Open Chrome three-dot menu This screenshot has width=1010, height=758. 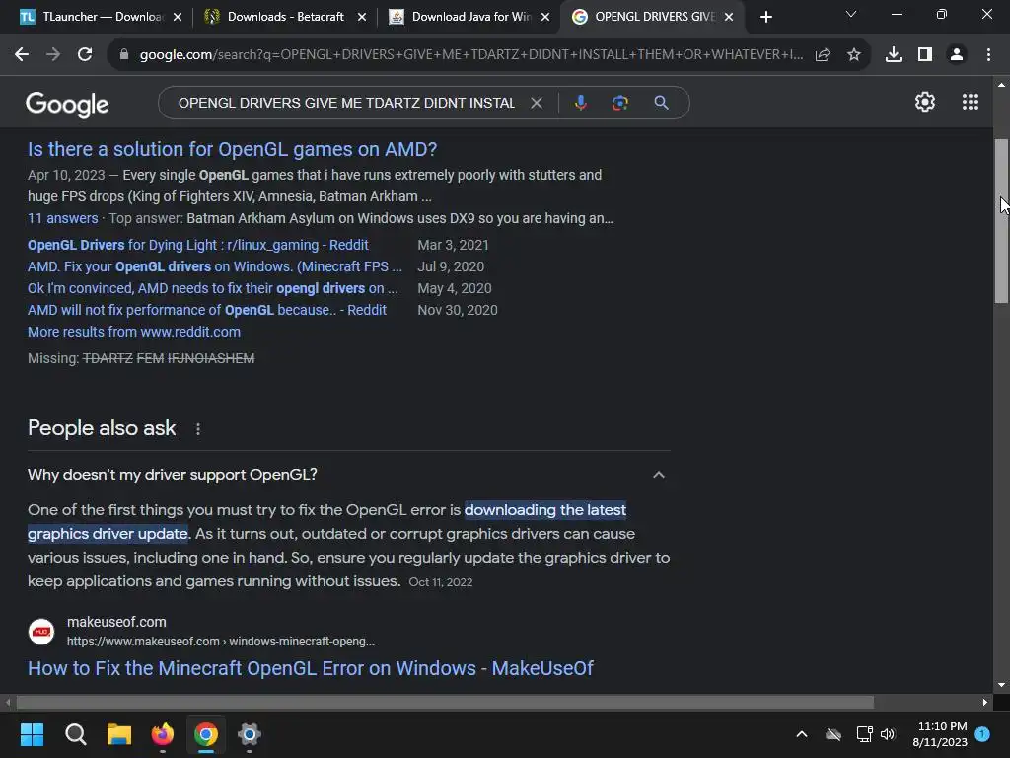coord(988,55)
